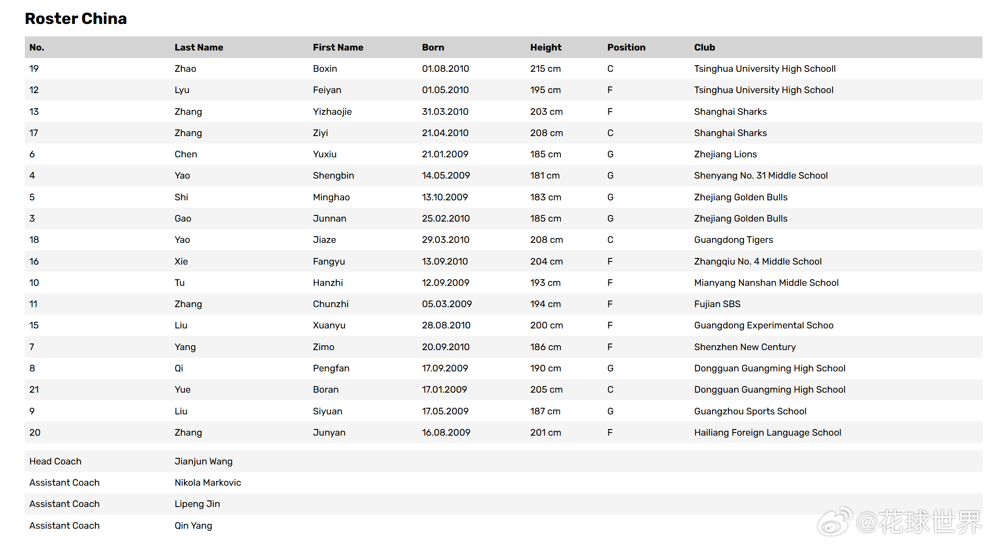This screenshot has height=546, width=990.
Task: Select the Zhao Boxin row last name
Action: tap(185, 69)
